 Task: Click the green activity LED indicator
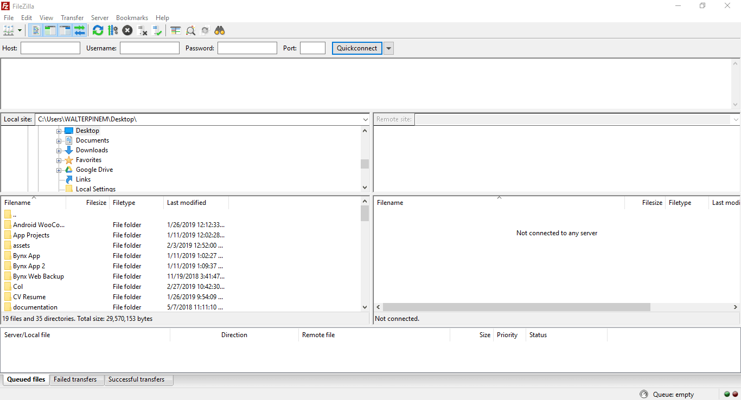pos(727,394)
